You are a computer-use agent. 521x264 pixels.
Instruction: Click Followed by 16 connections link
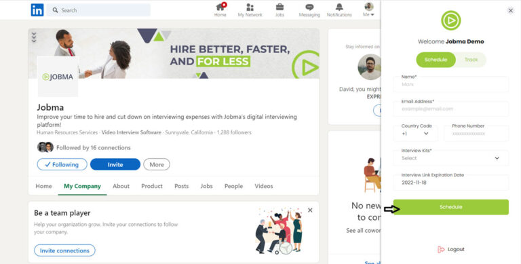(94, 148)
